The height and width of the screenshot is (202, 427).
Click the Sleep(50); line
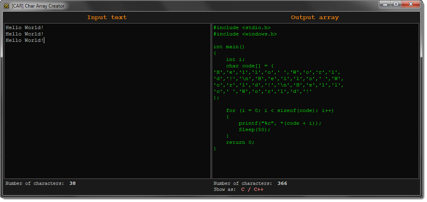coord(254,129)
